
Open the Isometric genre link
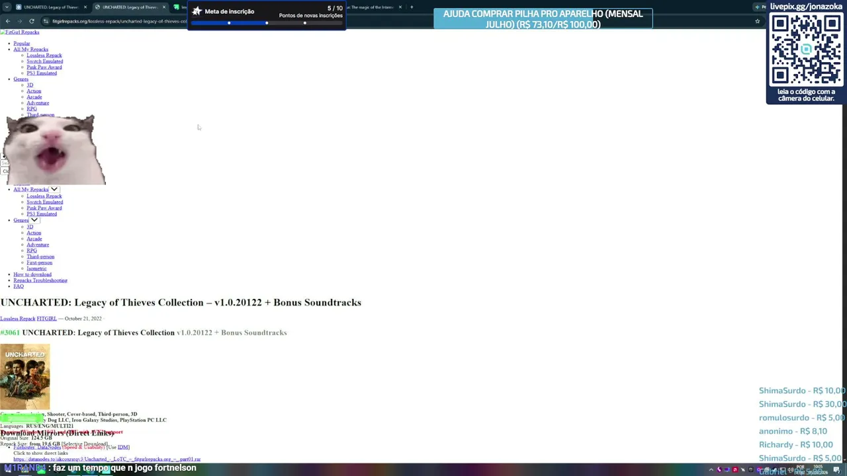click(x=36, y=268)
